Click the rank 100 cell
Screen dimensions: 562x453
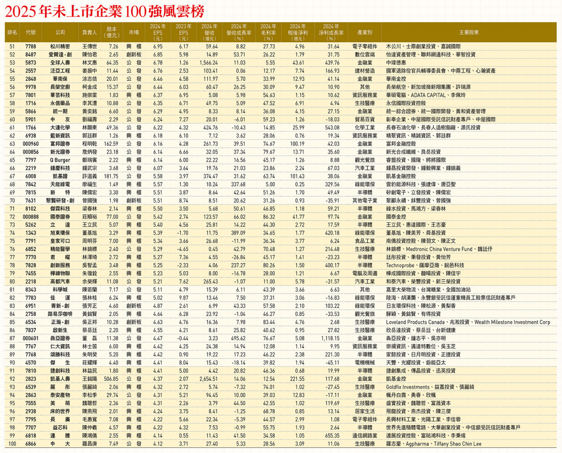[12, 444]
